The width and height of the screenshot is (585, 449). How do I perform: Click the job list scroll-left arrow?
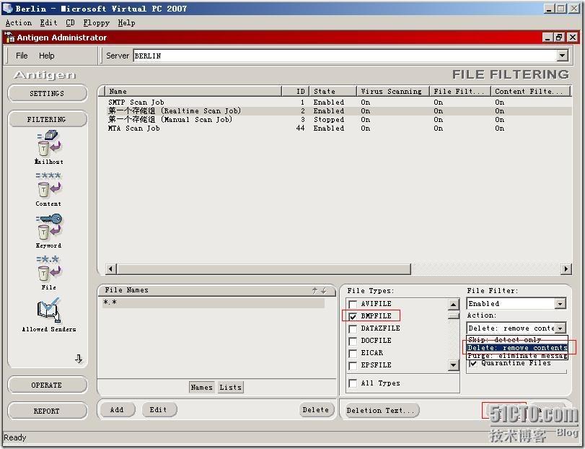pos(111,269)
